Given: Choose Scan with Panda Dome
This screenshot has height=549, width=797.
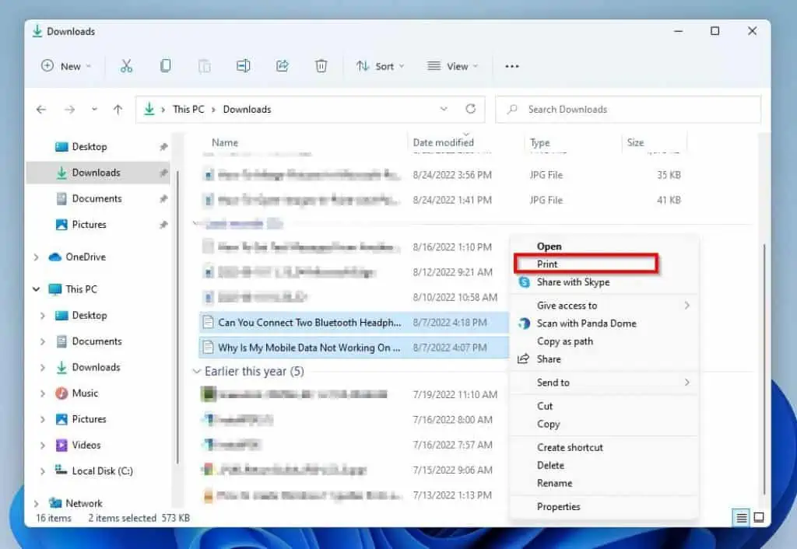Looking at the screenshot, I should coord(586,323).
